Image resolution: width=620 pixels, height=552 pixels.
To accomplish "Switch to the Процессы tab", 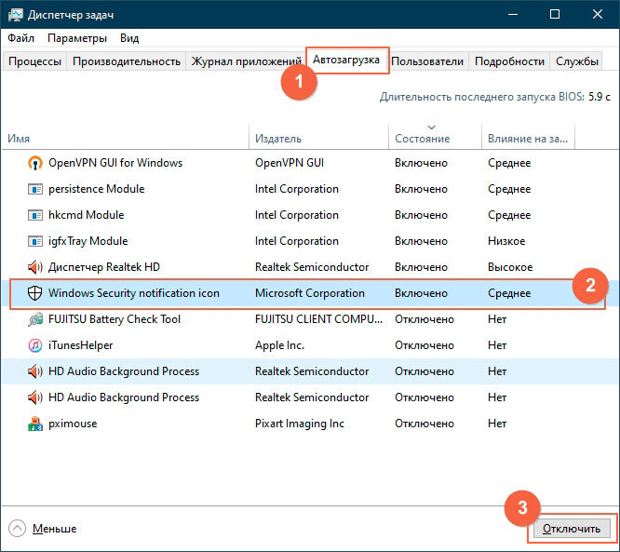I will (x=34, y=61).
